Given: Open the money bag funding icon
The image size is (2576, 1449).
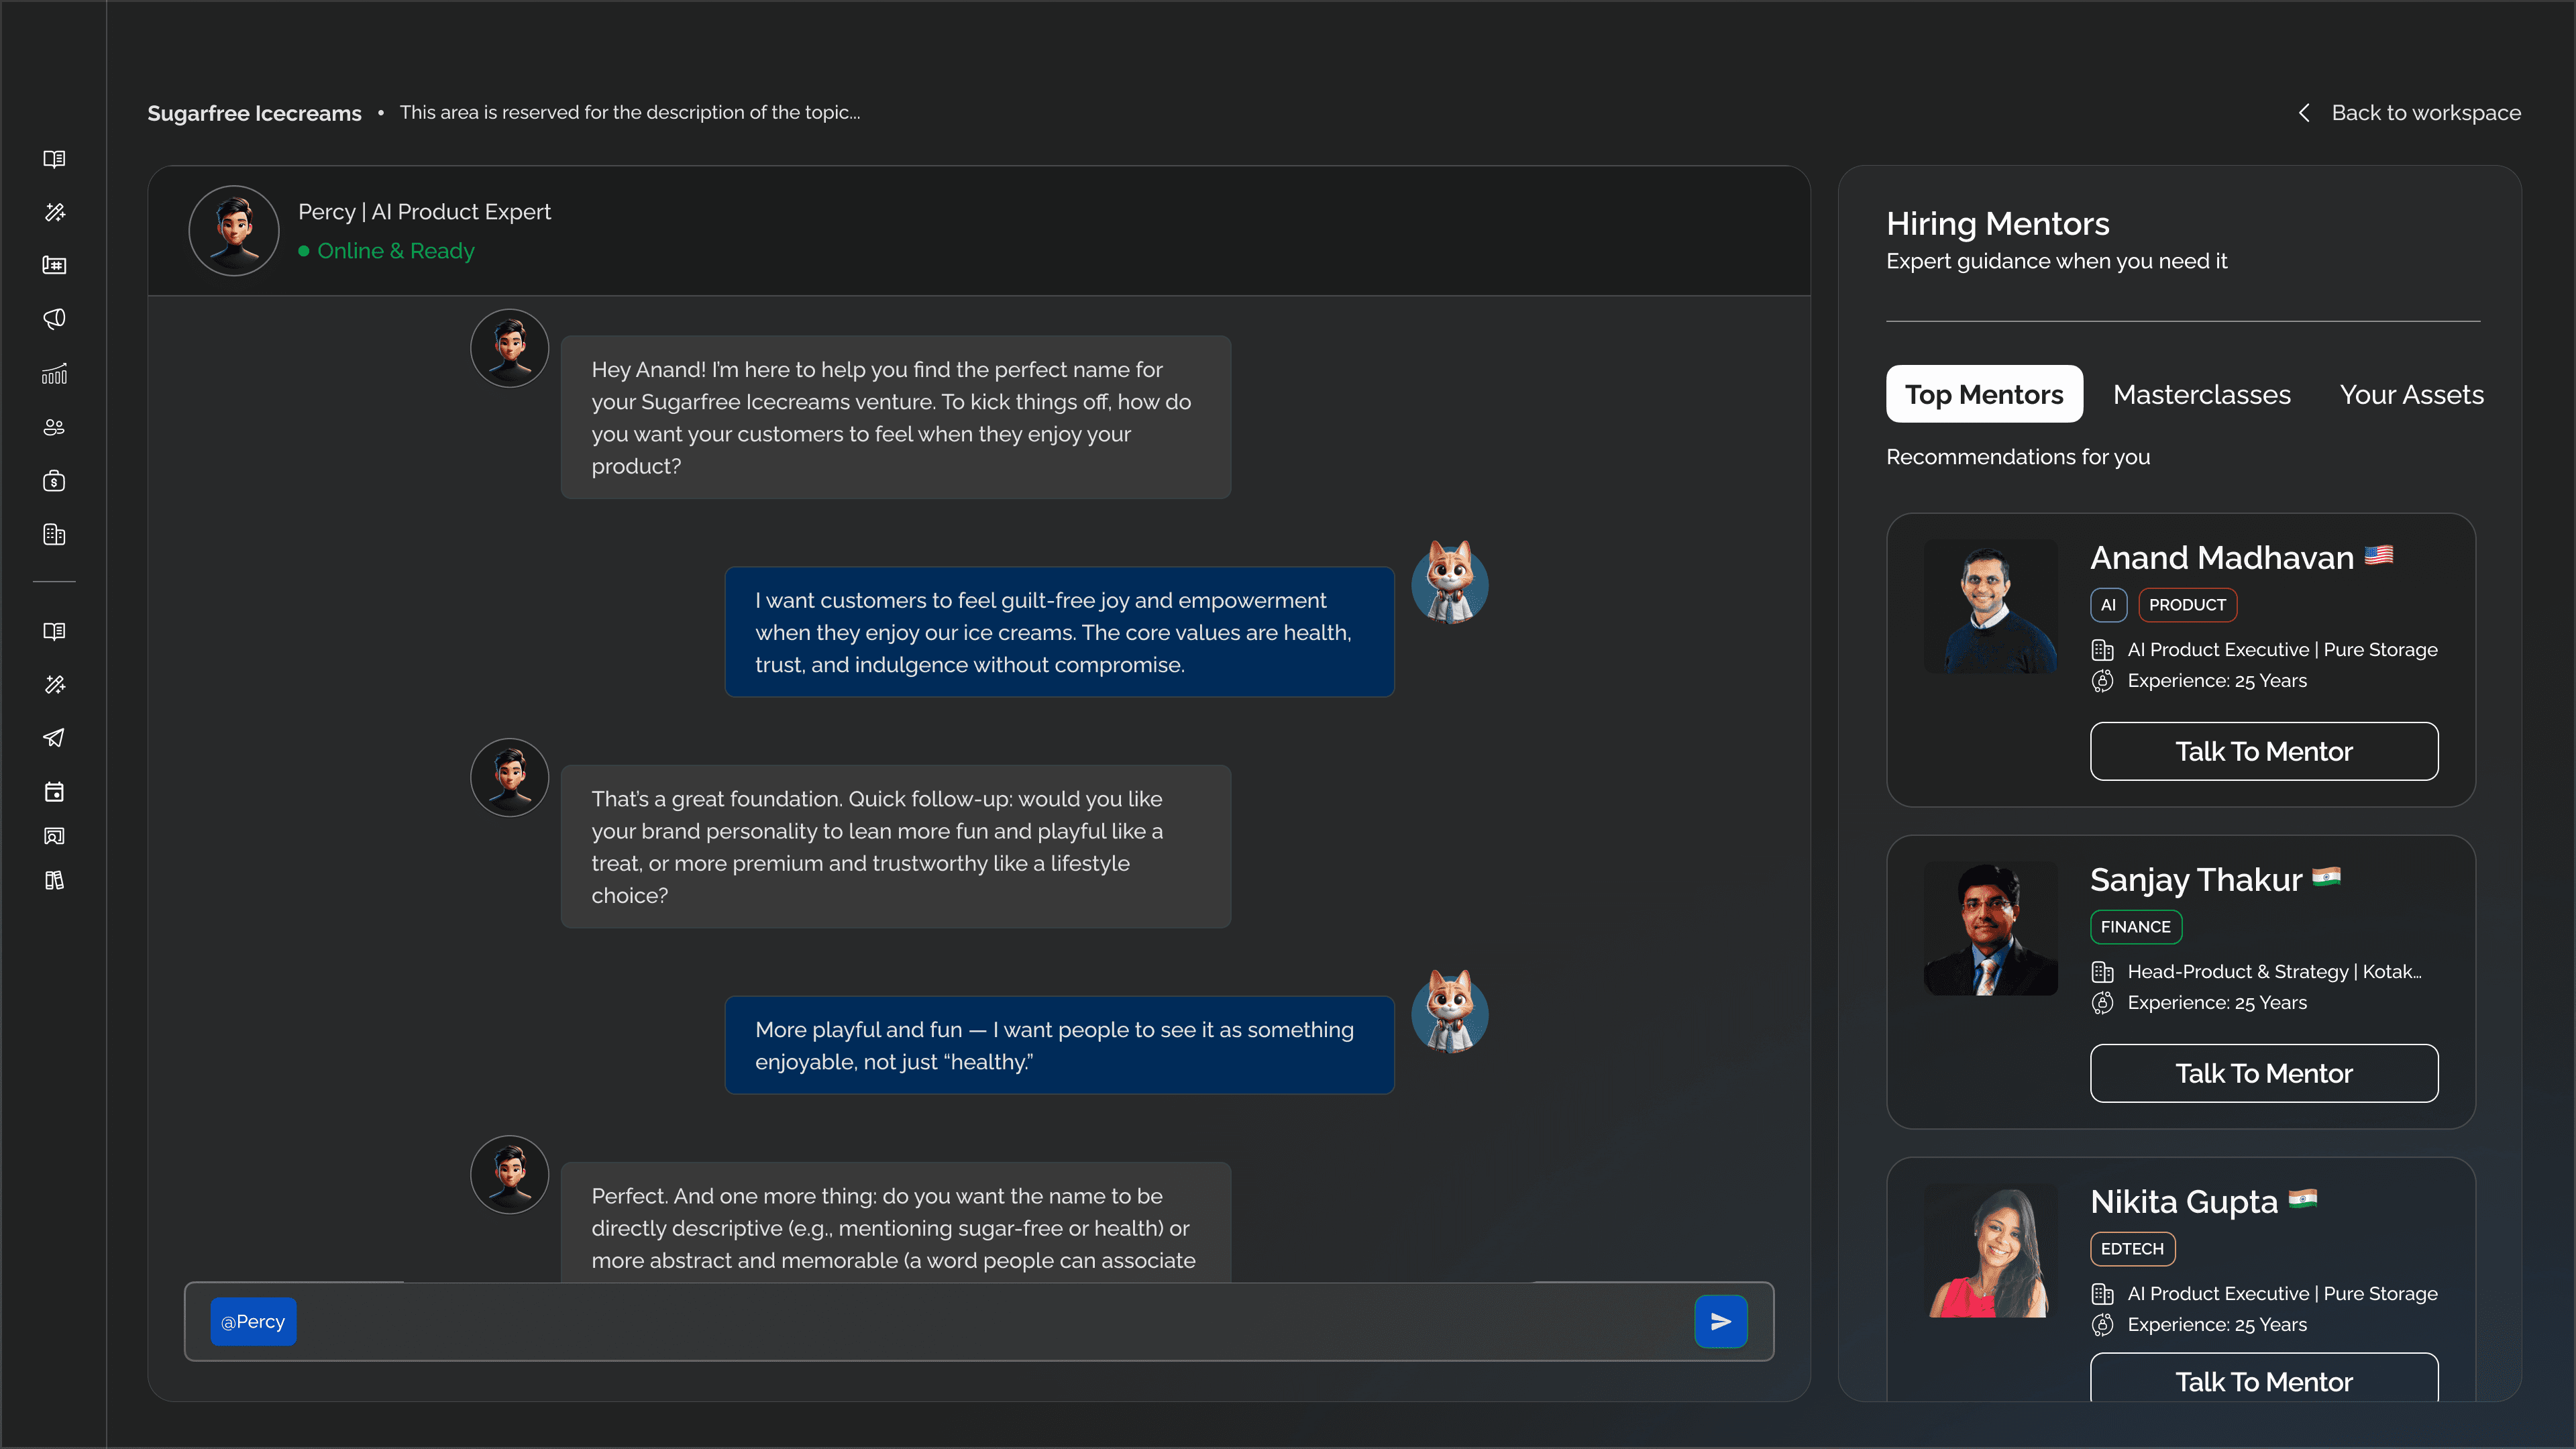Looking at the screenshot, I should (x=54, y=481).
